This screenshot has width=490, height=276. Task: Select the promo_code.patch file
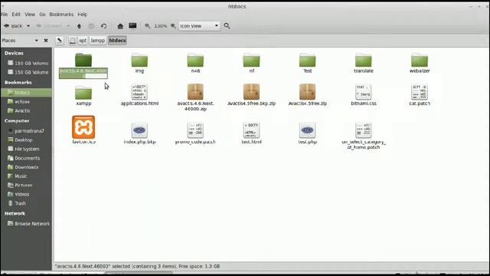[195, 133]
